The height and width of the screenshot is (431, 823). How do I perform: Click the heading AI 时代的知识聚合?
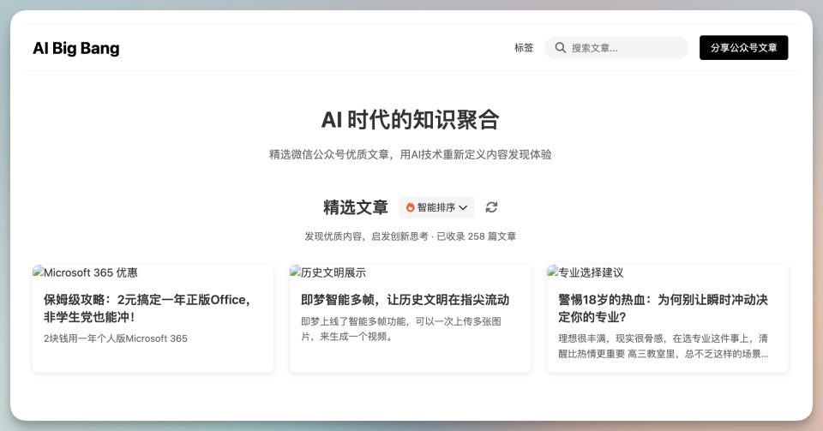pos(411,120)
